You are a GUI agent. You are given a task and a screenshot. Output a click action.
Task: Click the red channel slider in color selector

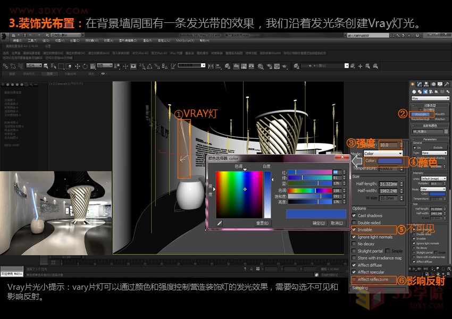click(310, 172)
